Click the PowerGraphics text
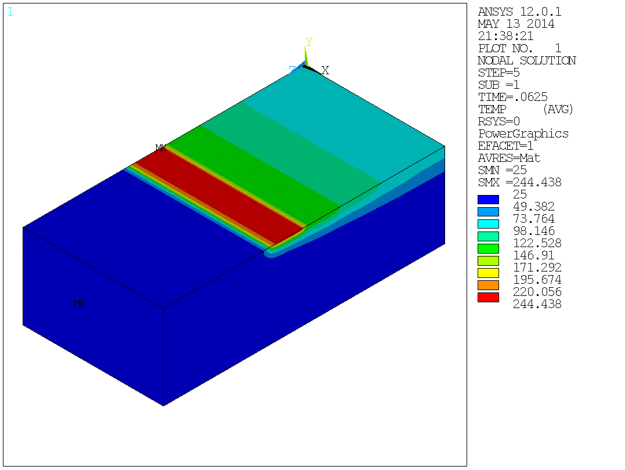625x470 pixels. point(523,133)
